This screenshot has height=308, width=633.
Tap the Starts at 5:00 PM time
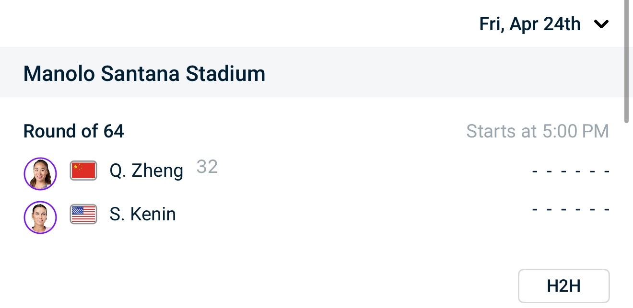click(x=537, y=131)
